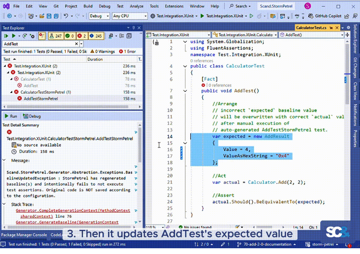The width and height of the screenshot is (360, 254).
Task: Open the Package Manager Console tab
Action: tap(24, 235)
